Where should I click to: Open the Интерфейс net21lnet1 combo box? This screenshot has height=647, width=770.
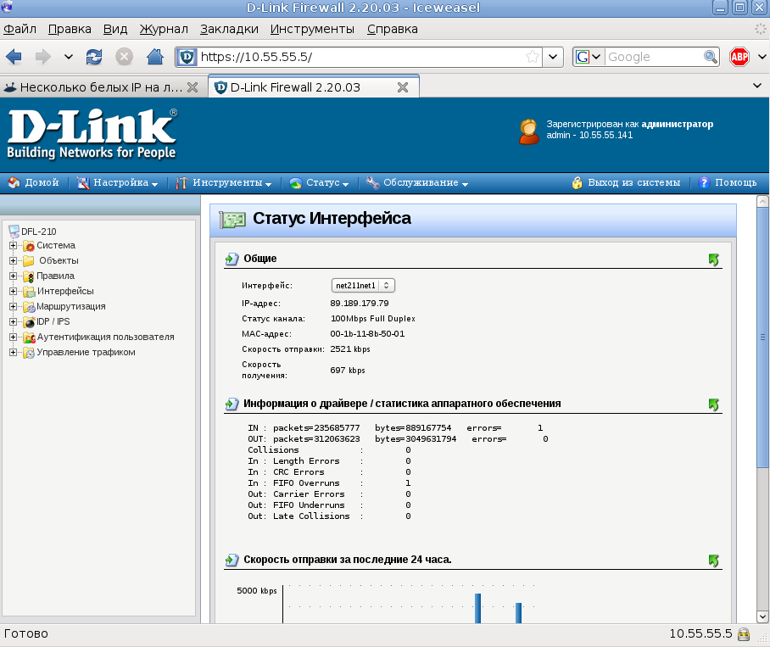pos(363,285)
